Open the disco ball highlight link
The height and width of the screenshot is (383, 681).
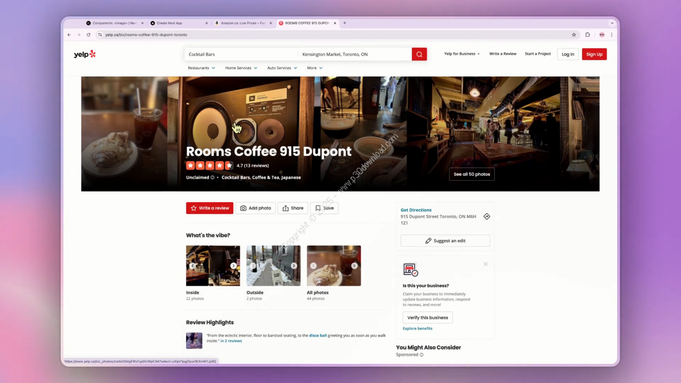pos(318,336)
